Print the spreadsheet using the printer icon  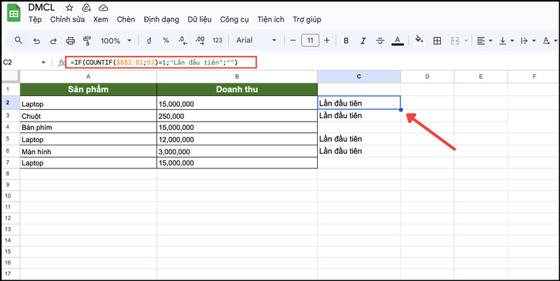pos(69,41)
